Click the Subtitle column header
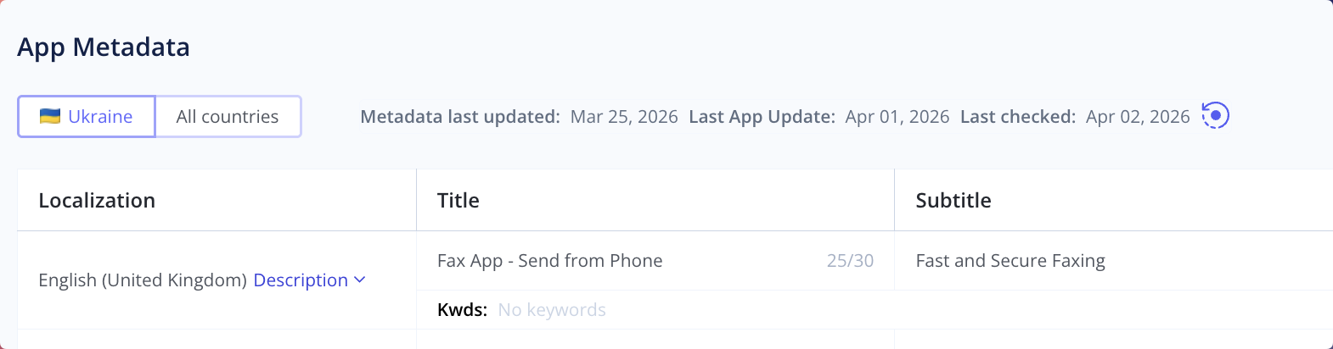The height and width of the screenshot is (349, 1333). [953, 200]
